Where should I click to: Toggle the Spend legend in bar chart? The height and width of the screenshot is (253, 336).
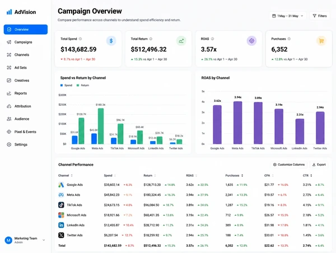coord(66,85)
